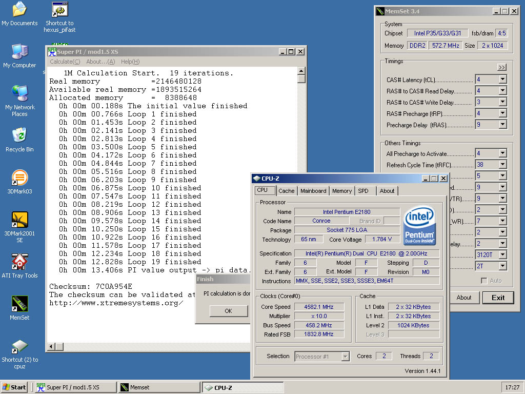525x394 pixels.
Task: Click the Intel Pentium logo in CPU-Z
Action: coord(419,225)
